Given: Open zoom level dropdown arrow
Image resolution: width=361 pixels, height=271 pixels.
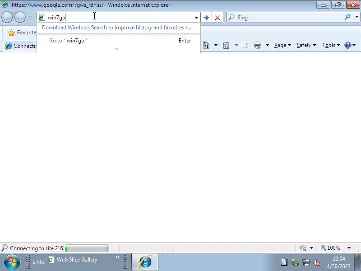Looking at the screenshot, I should coord(349,248).
